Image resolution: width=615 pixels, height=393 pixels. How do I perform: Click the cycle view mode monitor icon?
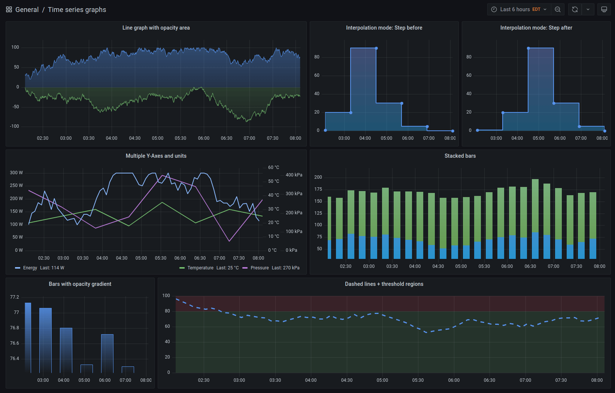click(604, 9)
